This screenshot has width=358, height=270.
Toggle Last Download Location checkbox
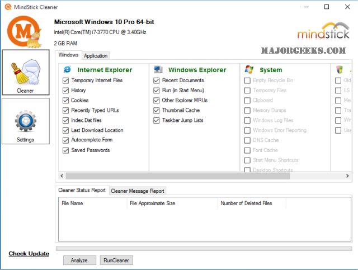tap(66, 130)
